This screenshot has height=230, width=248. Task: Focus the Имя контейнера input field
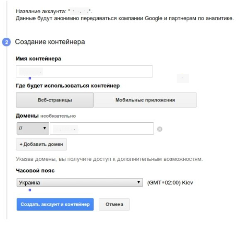(84, 71)
